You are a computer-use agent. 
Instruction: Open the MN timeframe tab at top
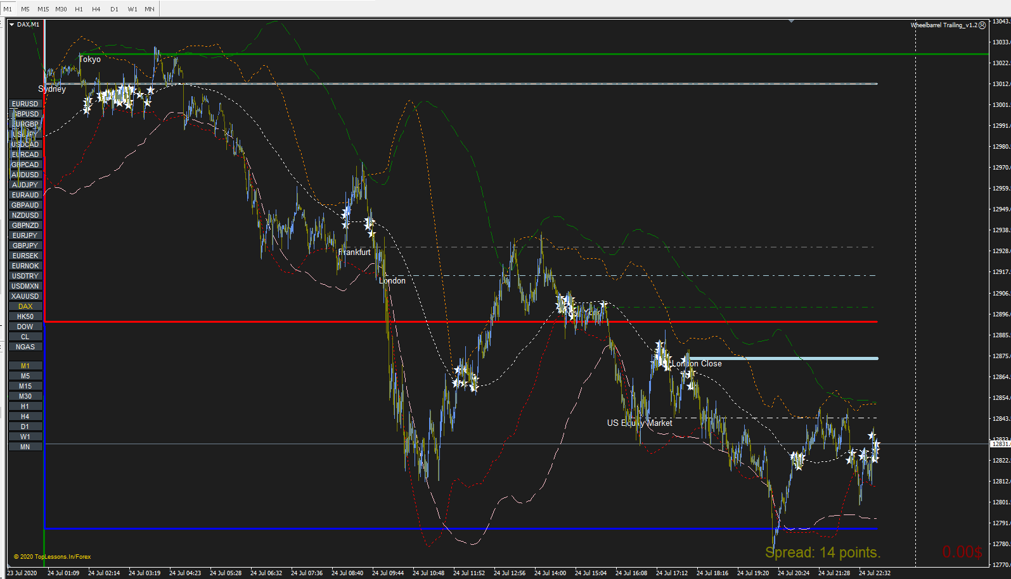click(150, 9)
